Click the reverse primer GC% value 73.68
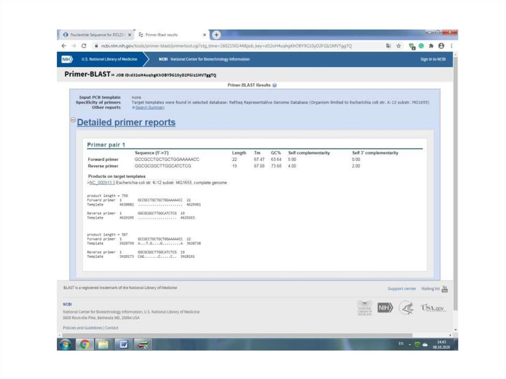The width and height of the screenshot is (506, 379). tap(276, 166)
